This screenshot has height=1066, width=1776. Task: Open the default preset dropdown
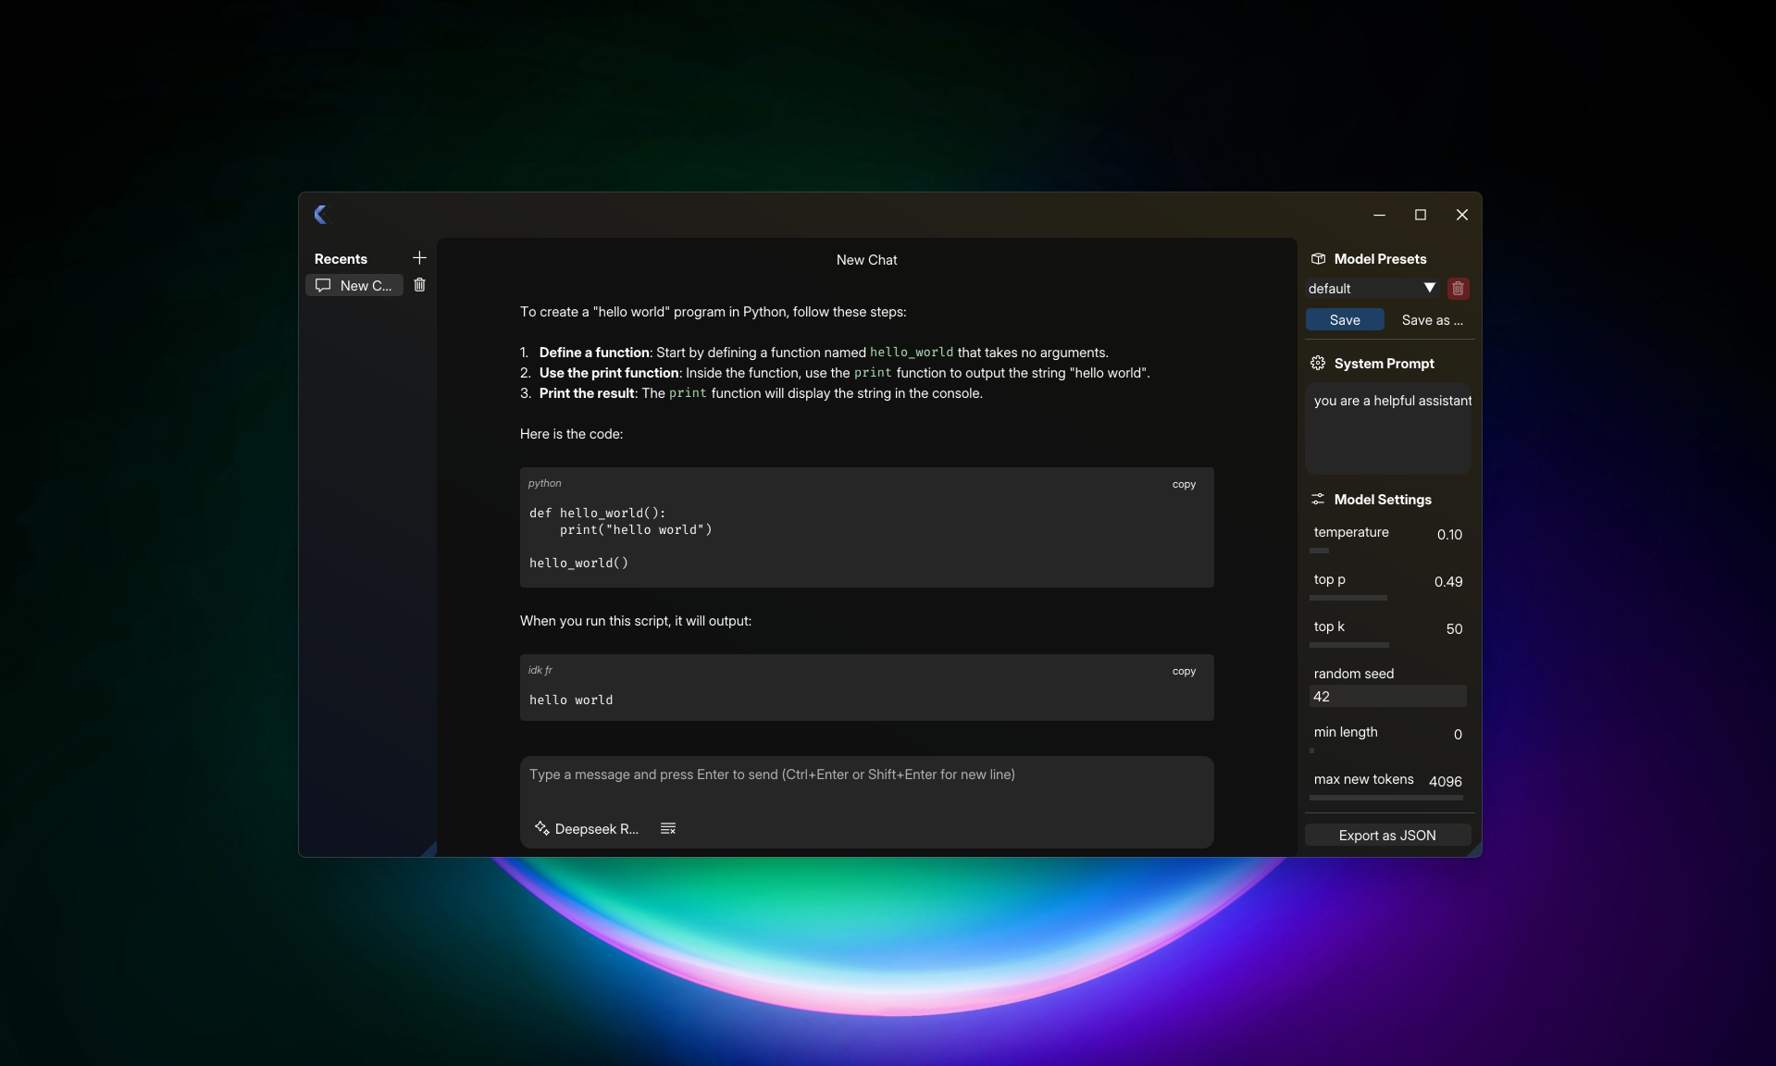pos(1372,289)
